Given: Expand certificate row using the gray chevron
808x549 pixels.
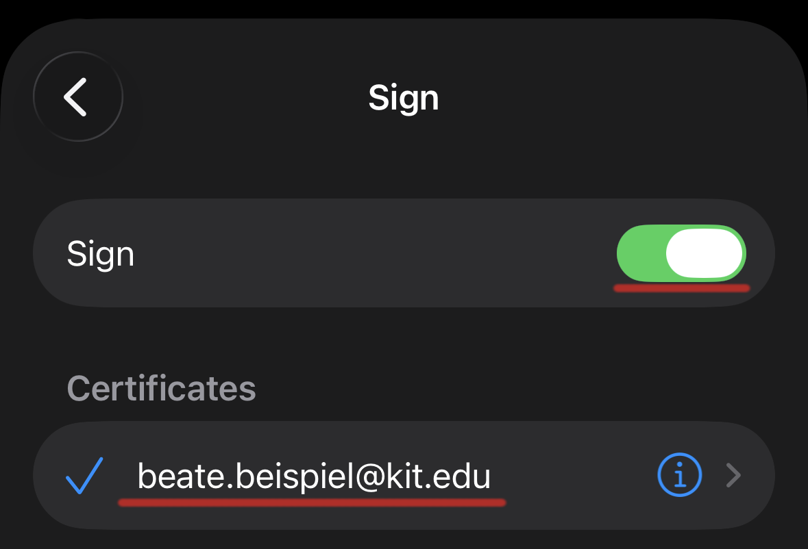Looking at the screenshot, I should point(733,475).
